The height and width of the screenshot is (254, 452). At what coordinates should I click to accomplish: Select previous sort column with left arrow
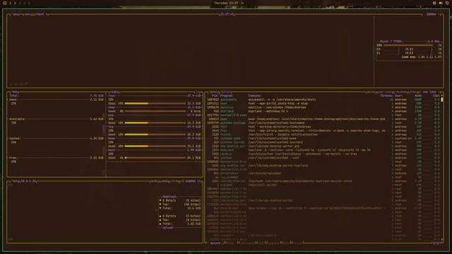click(x=420, y=92)
